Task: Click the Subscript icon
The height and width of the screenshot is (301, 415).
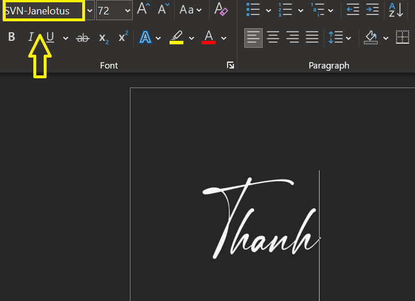Action: tap(103, 38)
